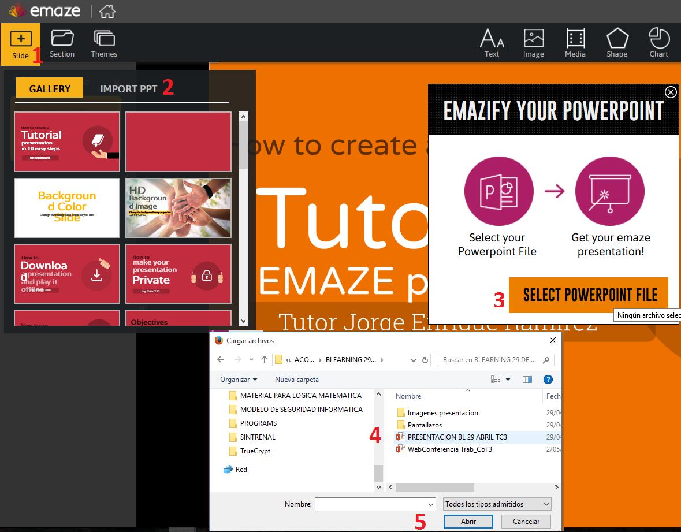
Task: Browse Themes from the toolbar
Action: pos(104,43)
